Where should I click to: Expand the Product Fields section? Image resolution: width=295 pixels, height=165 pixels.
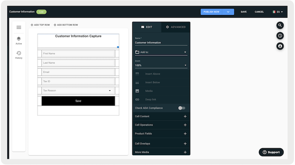click(161, 133)
